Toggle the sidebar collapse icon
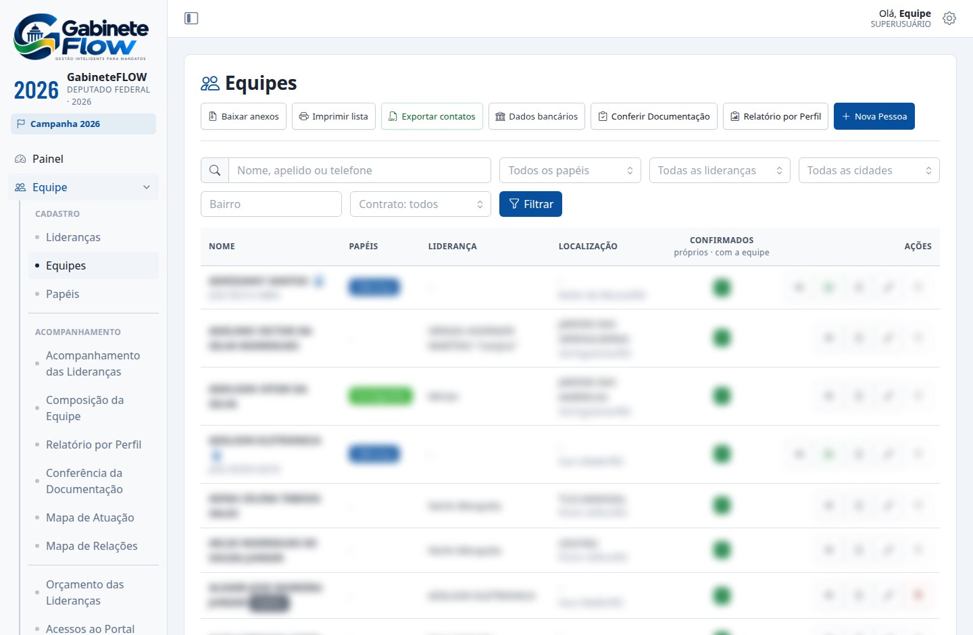This screenshot has width=973, height=635. tap(191, 18)
